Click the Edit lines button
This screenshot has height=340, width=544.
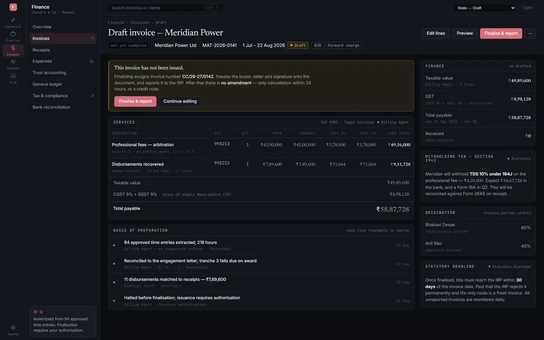click(x=435, y=33)
